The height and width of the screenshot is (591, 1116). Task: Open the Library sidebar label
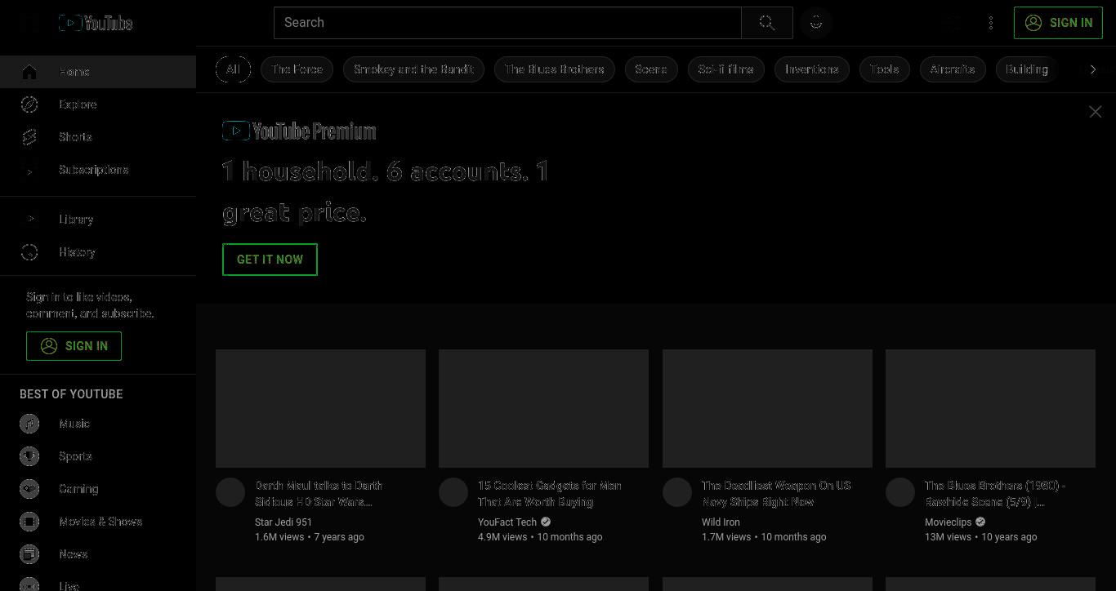click(x=76, y=220)
